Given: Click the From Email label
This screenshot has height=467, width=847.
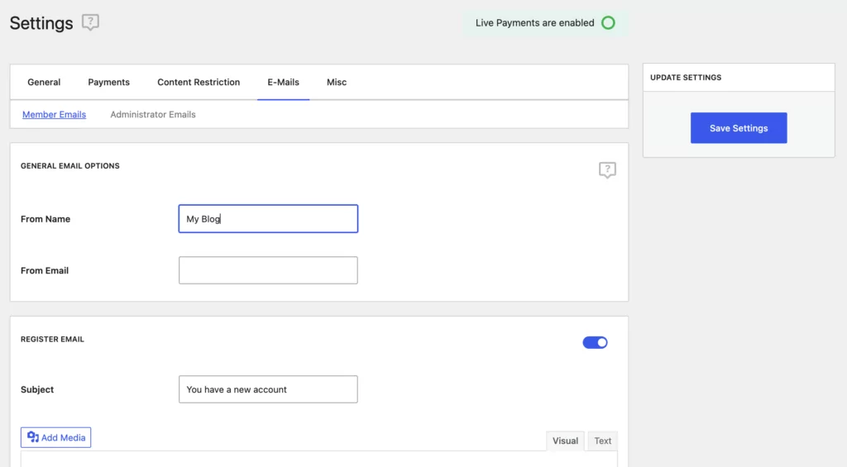Looking at the screenshot, I should 45,270.
